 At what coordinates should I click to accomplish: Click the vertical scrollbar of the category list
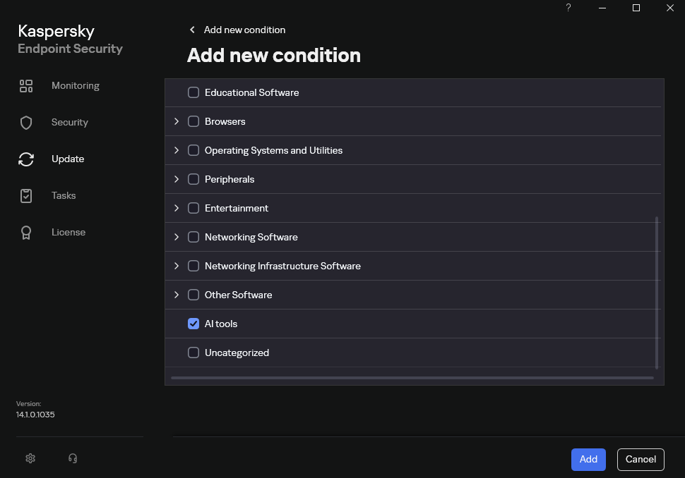click(x=657, y=293)
